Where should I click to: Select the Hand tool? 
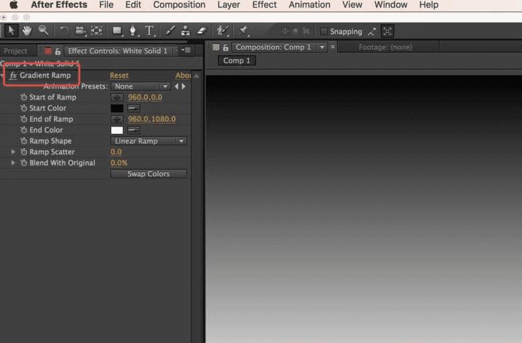click(x=27, y=31)
